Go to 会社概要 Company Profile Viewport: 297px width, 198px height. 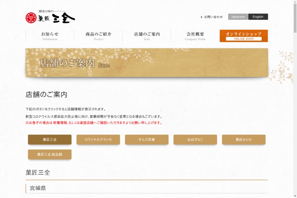coord(195,36)
